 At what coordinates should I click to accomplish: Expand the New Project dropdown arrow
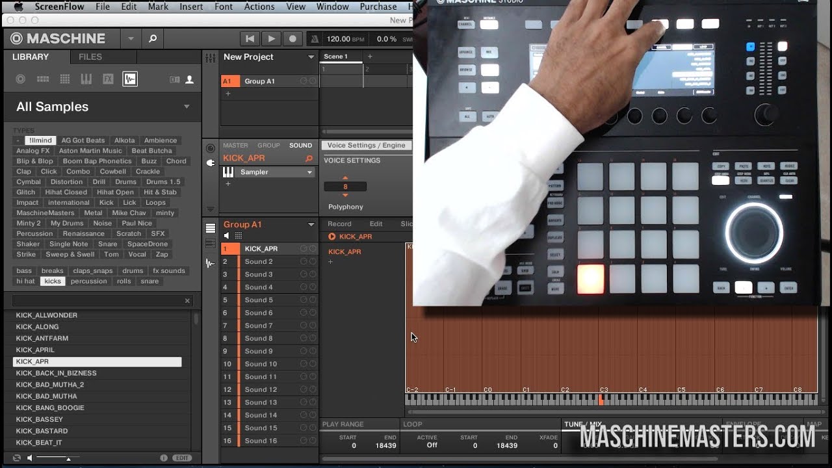[311, 57]
